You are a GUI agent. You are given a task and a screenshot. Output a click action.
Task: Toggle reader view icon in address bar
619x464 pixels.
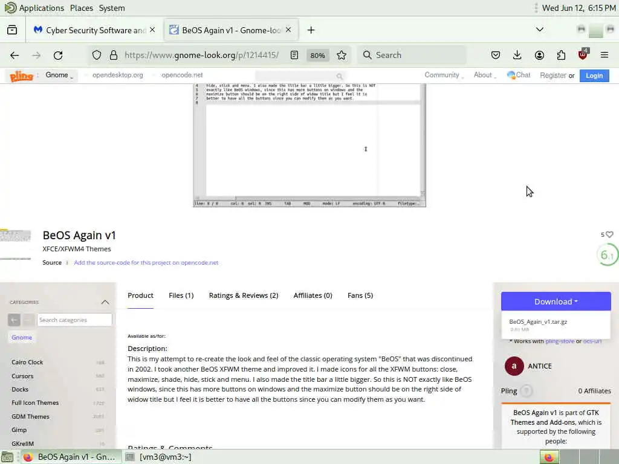[x=294, y=55]
